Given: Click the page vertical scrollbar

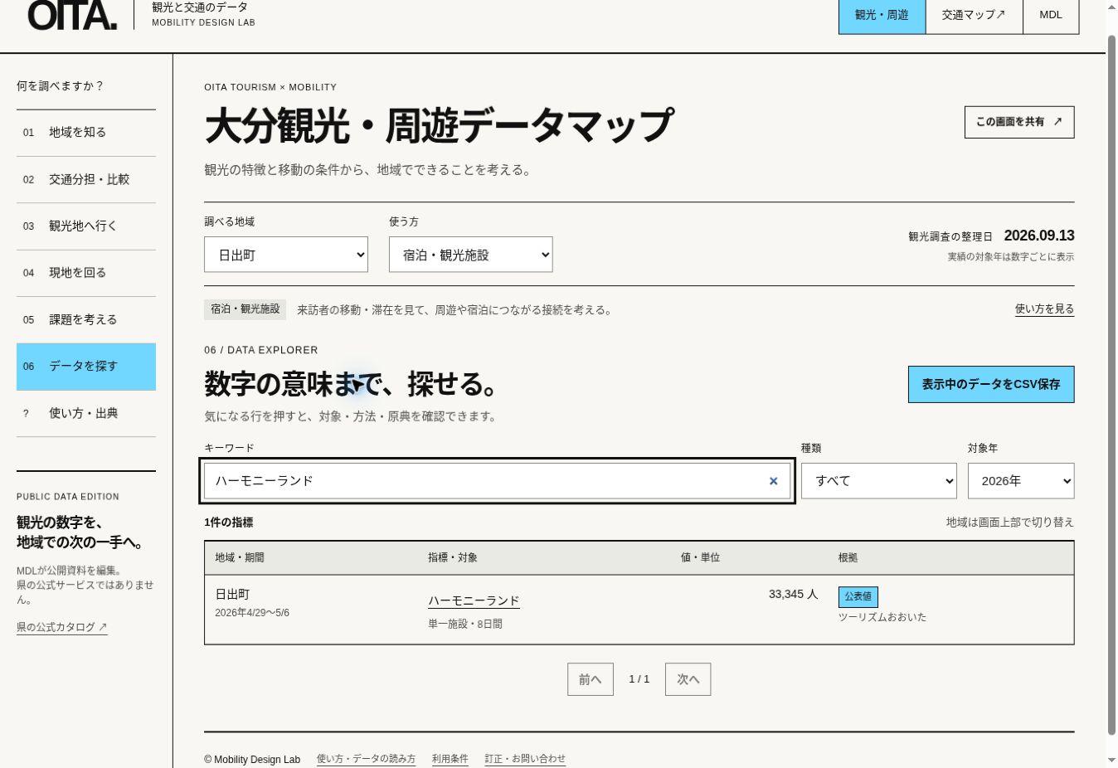Looking at the screenshot, I should click(1111, 384).
